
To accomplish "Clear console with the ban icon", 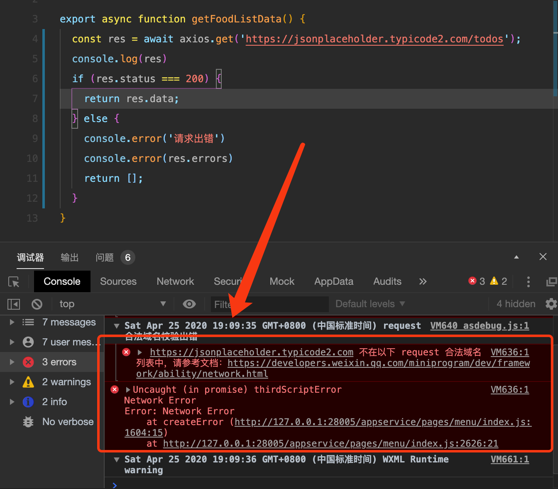I will 37,304.
